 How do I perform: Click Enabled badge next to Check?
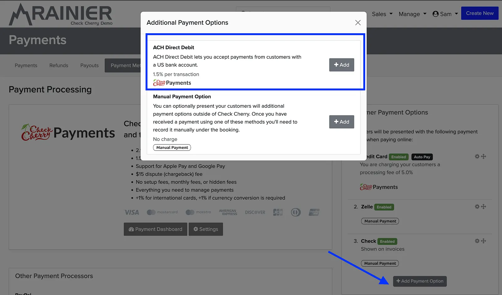coord(387,241)
